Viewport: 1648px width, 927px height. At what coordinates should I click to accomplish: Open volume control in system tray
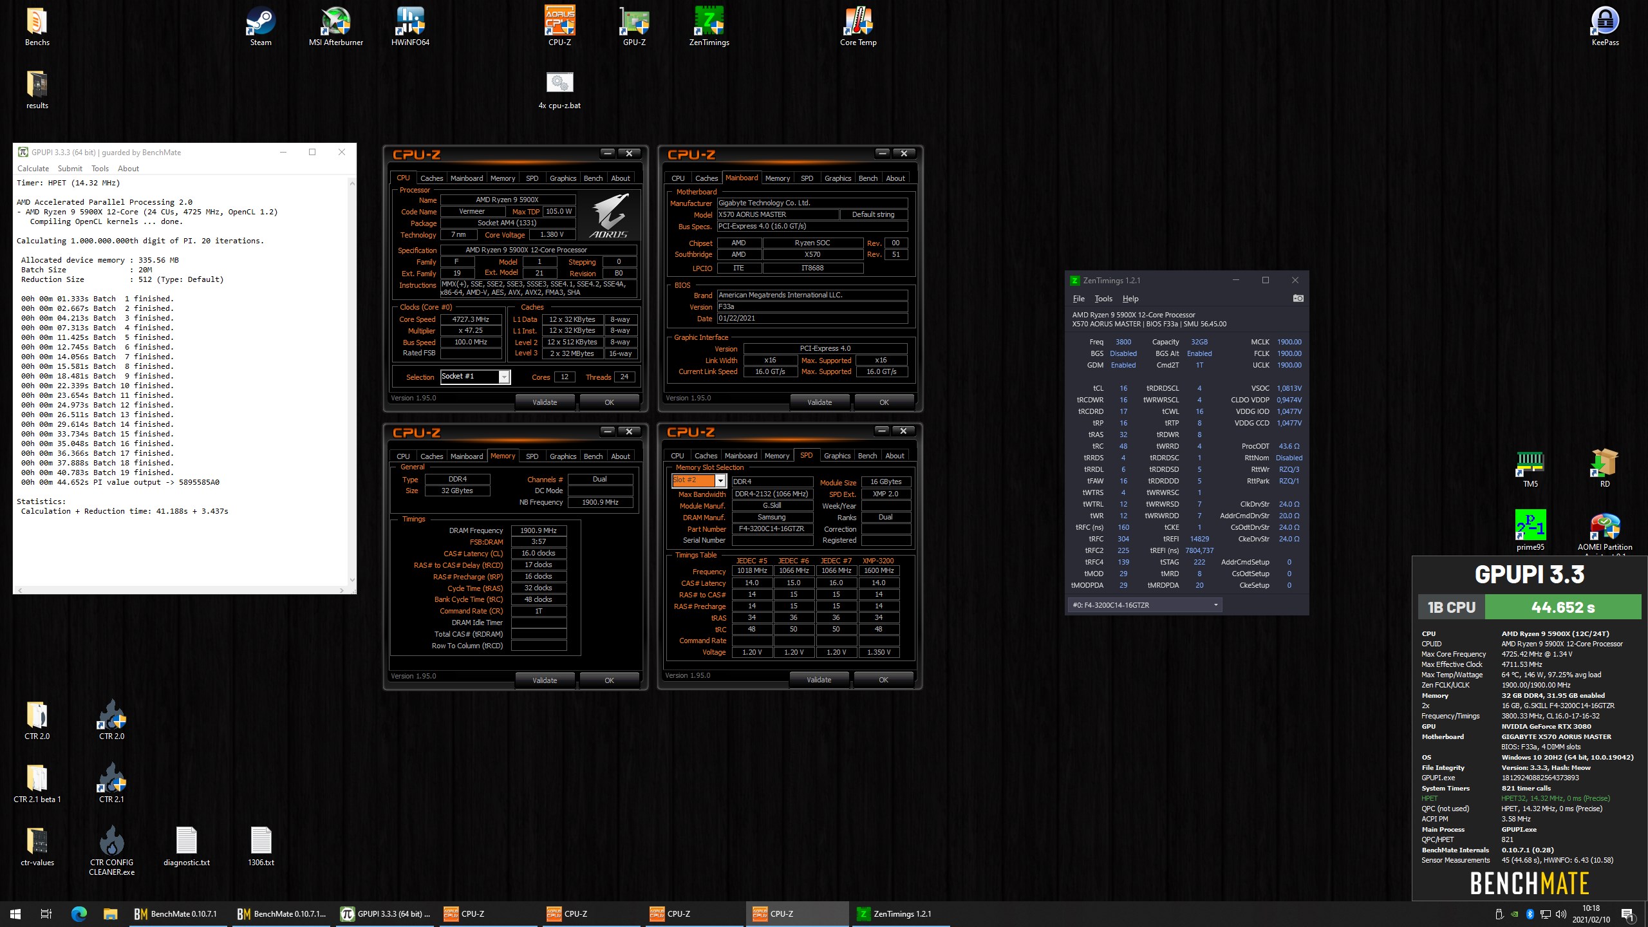(x=1560, y=914)
